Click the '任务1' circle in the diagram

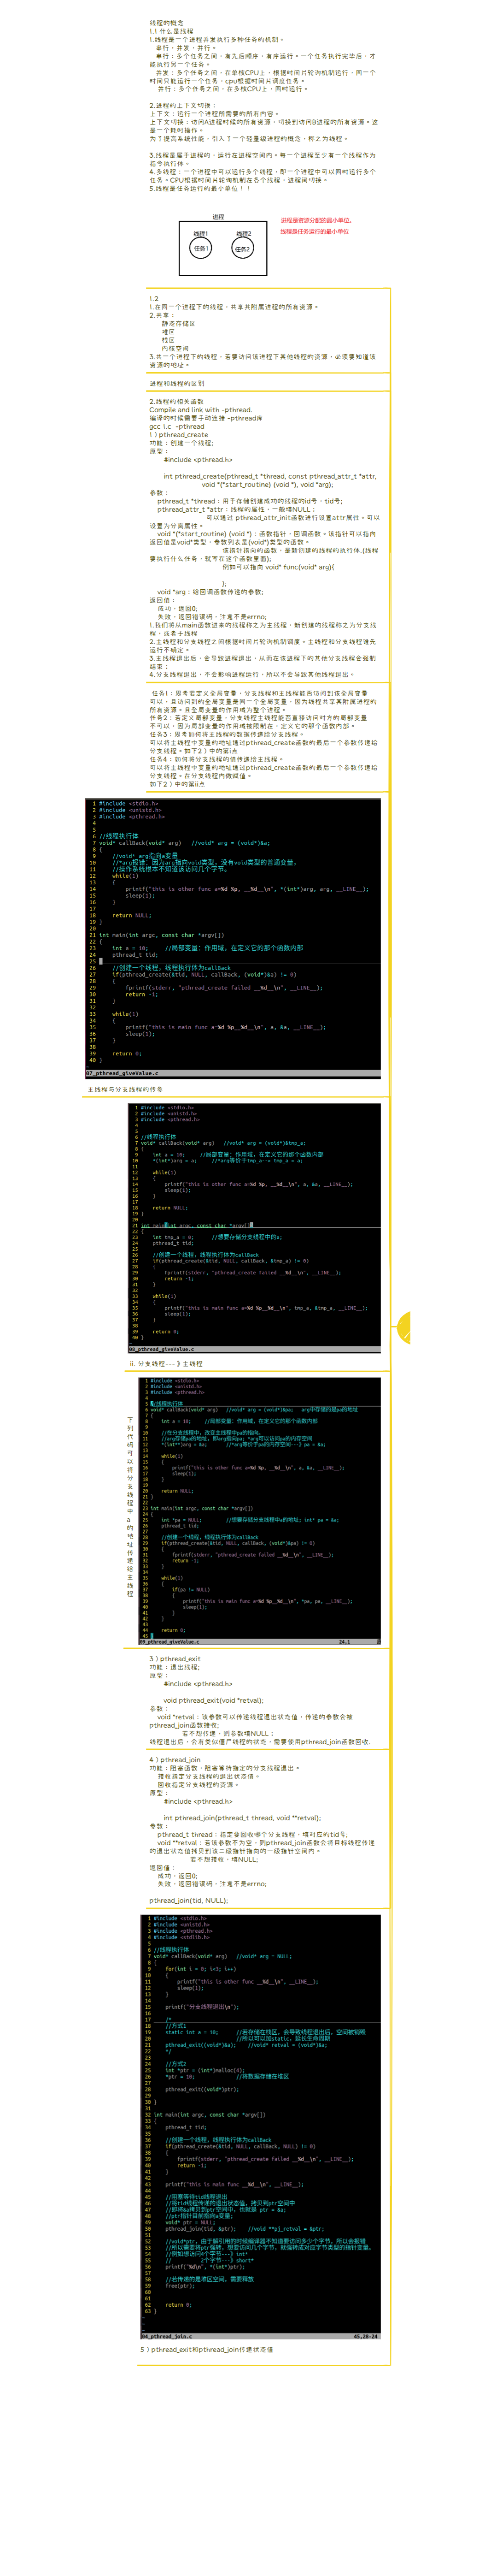(201, 248)
